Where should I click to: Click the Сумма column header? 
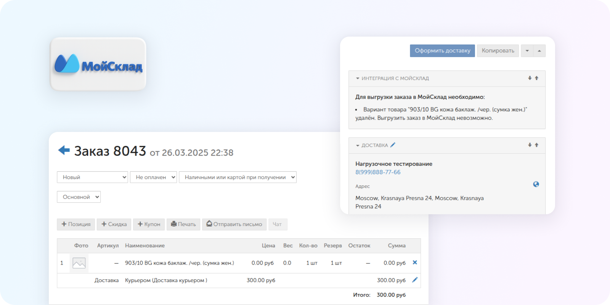tap(396, 246)
